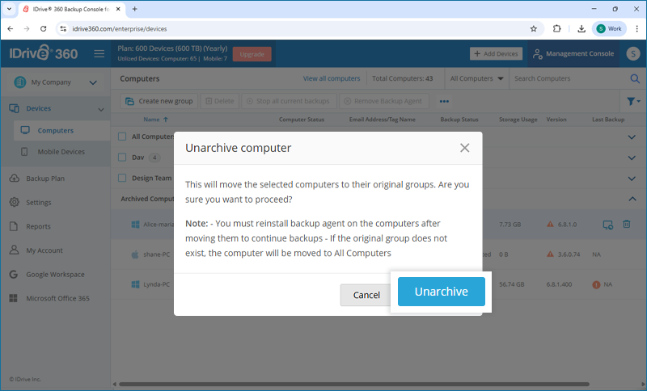The height and width of the screenshot is (391, 647).
Task: Check the Design Team group checkbox
Action: [122, 178]
